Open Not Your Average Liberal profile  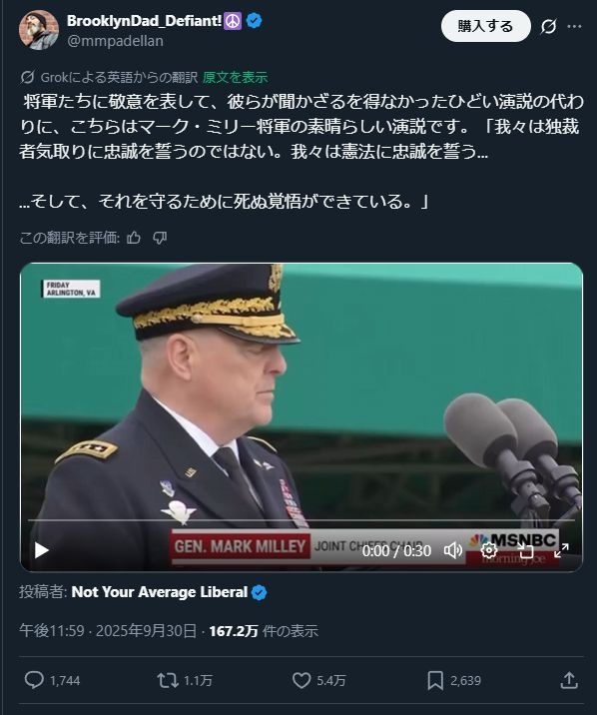pos(160,592)
